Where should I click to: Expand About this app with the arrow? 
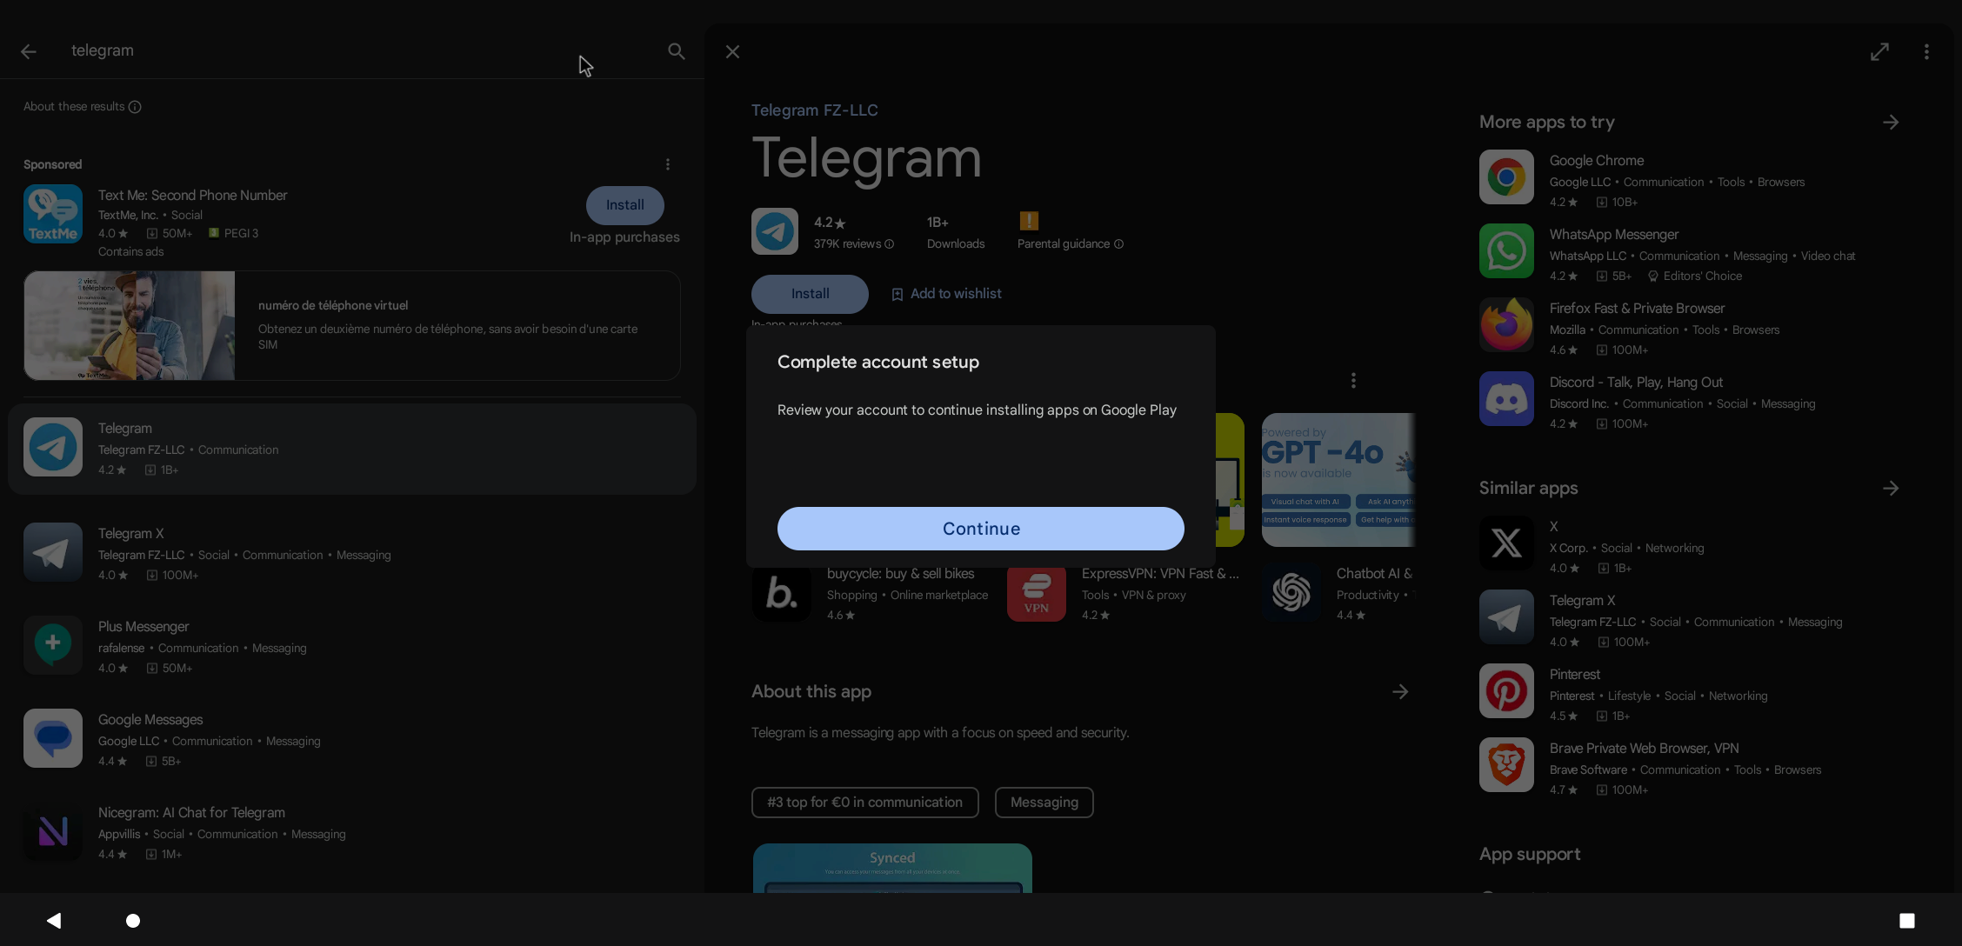pyautogui.click(x=1400, y=692)
